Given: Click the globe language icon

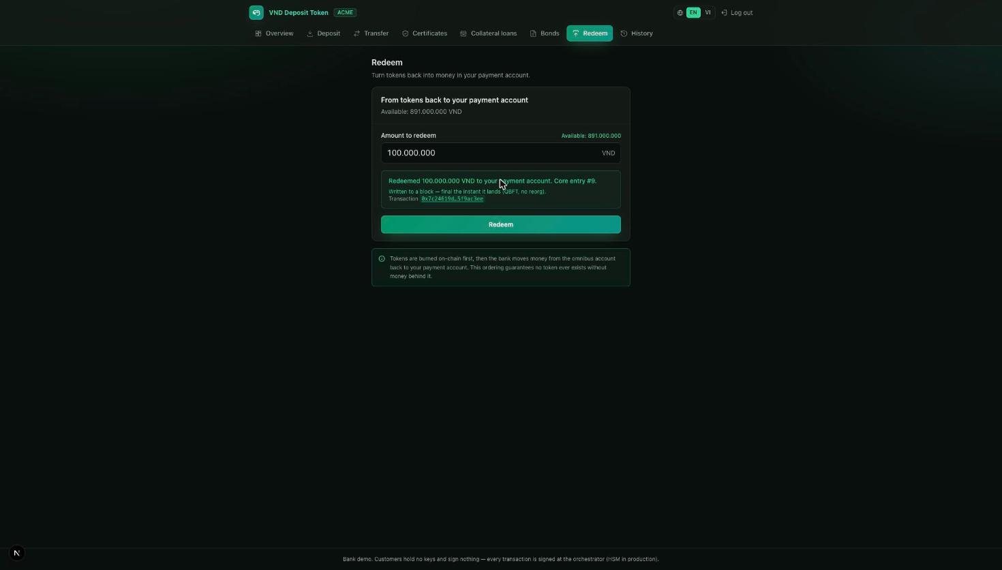Looking at the screenshot, I should click(x=680, y=12).
